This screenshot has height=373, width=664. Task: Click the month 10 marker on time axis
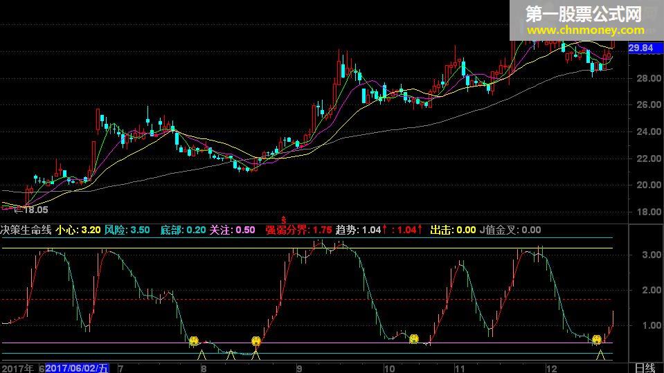(x=389, y=368)
